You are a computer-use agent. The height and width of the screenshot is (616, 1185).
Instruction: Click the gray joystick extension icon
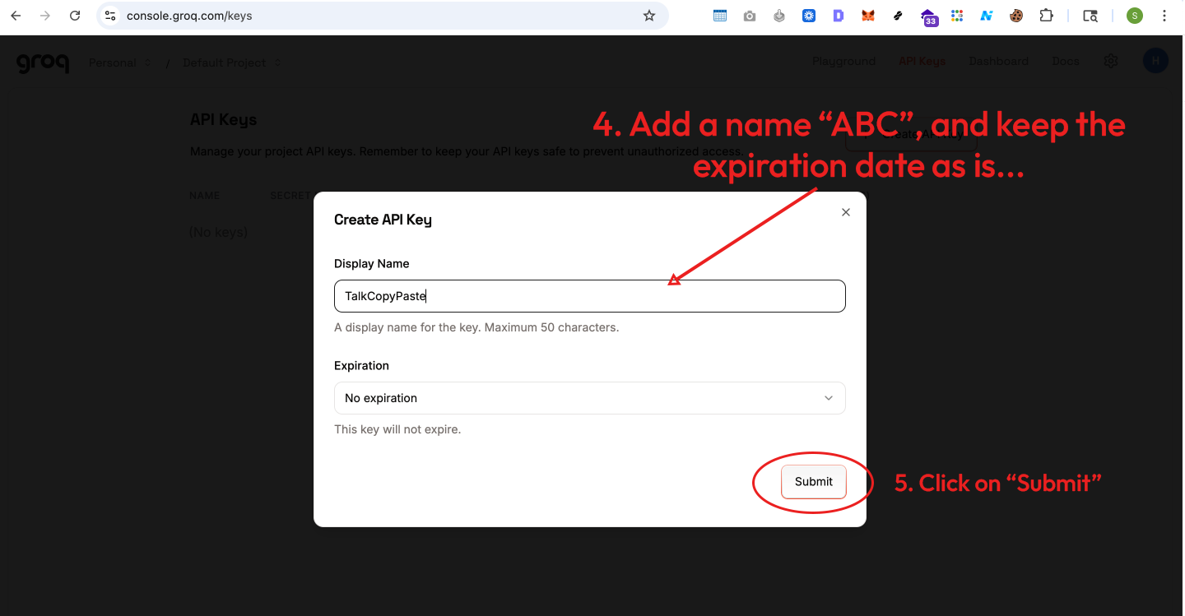[x=779, y=16]
